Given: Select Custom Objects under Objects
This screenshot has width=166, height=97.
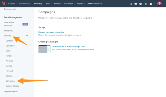Looking at the screenshot, I should [x=13, y=86].
